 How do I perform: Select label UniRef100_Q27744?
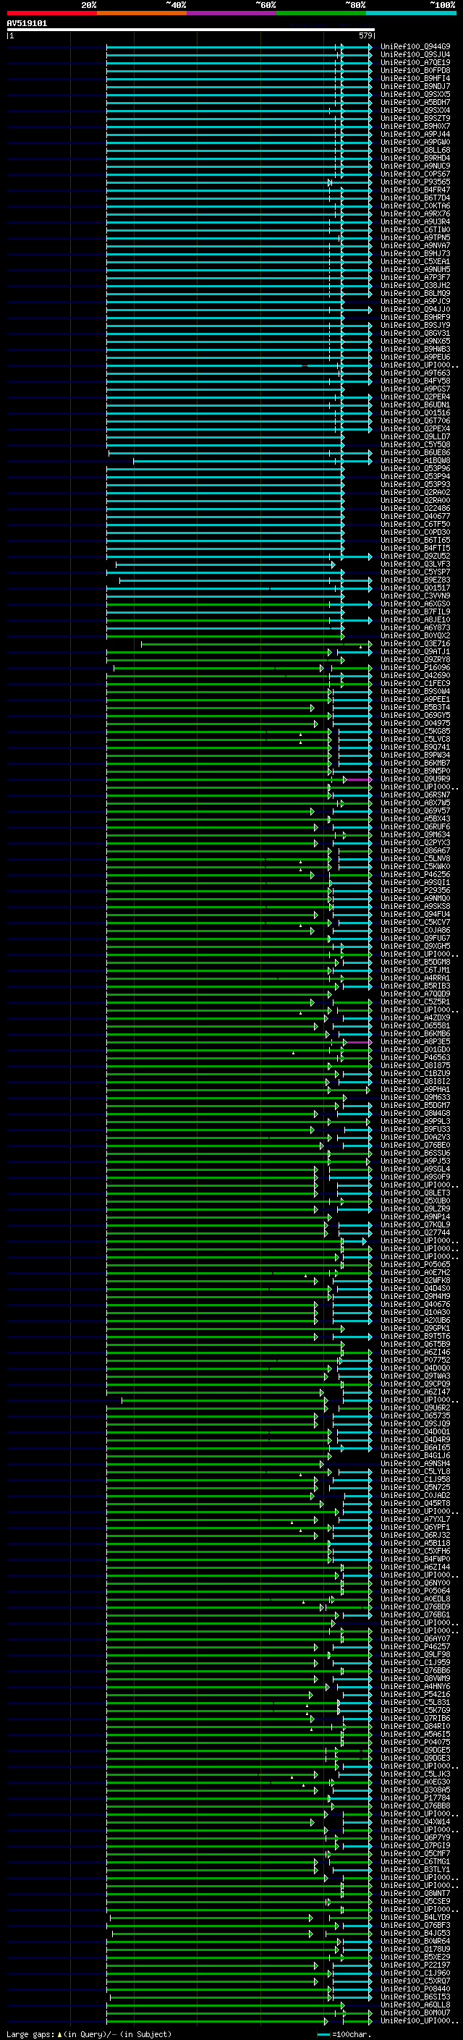coord(415,1232)
